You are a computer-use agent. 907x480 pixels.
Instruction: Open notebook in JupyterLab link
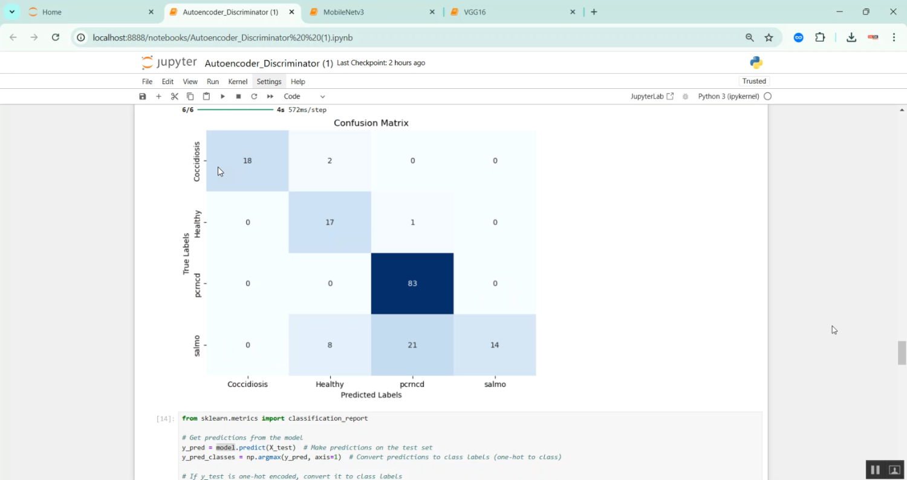[652, 97]
